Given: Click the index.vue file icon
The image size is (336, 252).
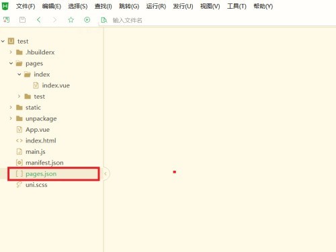Looking at the screenshot, I should pyautogui.click(x=36, y=85).
